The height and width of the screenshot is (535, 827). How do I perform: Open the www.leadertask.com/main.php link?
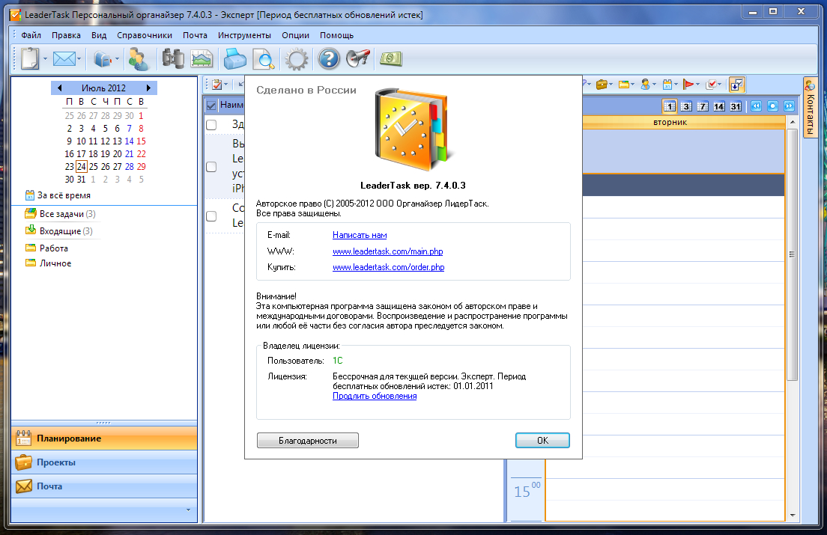click(x=388, y=251)
